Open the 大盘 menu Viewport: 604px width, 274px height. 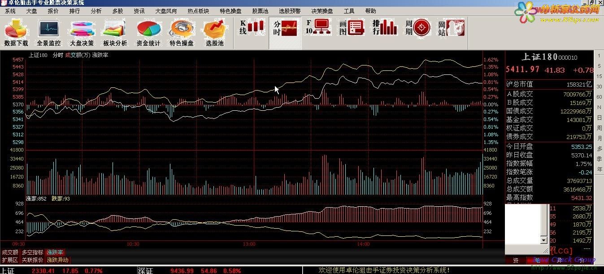(31, 11)
